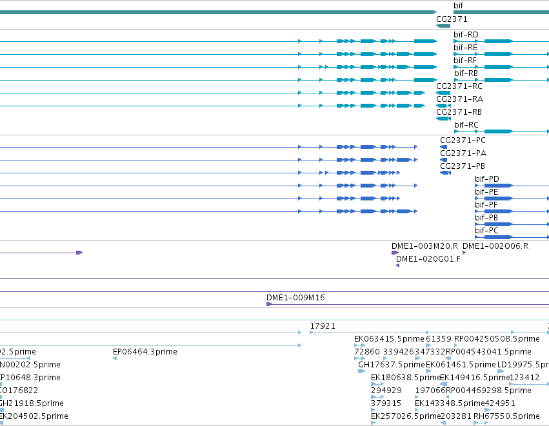
Task: Click the 203281 EST label
Action: coord(456,416)
